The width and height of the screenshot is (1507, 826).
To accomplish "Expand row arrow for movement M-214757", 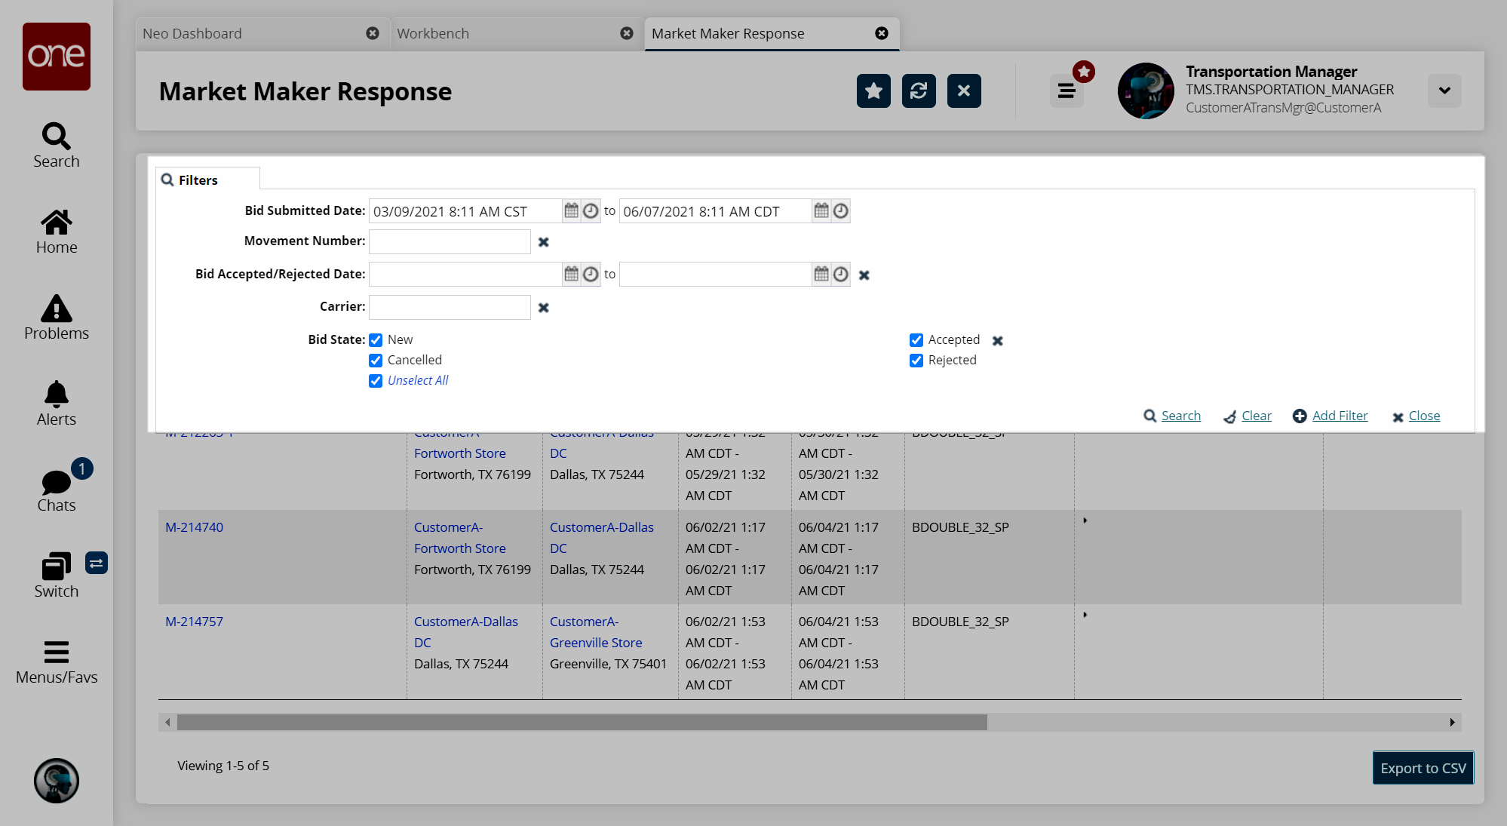I will point(1085,615).
